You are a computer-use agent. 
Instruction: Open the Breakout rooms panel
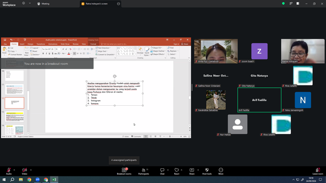[x=124, y=171]
